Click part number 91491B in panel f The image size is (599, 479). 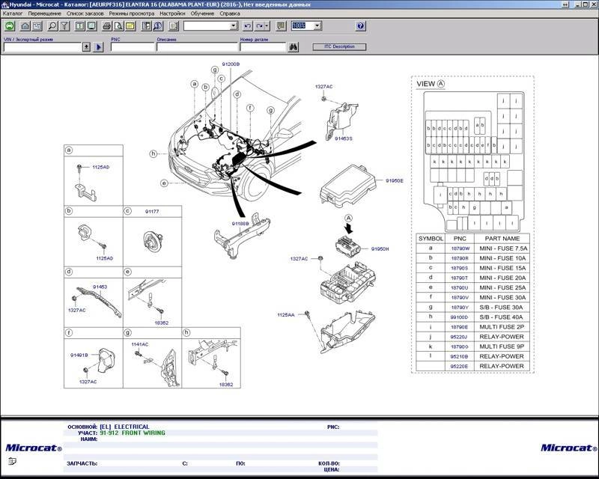point(79,356)
